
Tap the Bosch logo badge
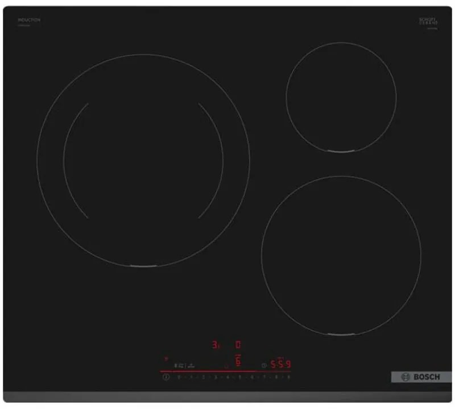pos(421,377)
